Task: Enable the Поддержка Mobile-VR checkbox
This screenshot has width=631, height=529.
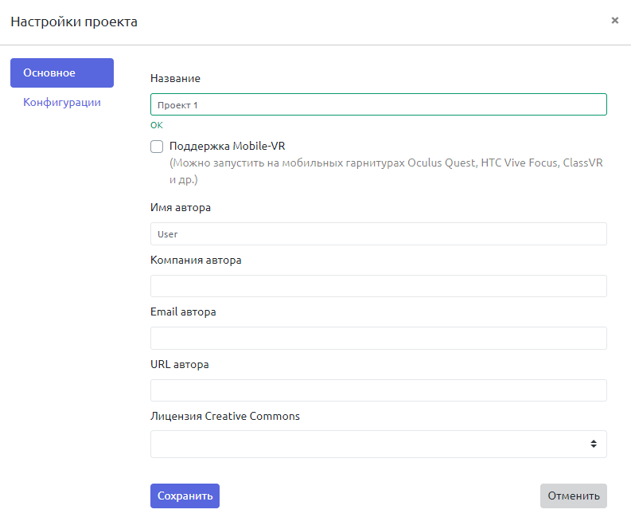Action: pos(157,147)
